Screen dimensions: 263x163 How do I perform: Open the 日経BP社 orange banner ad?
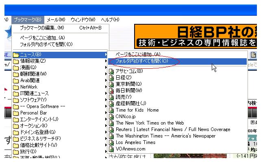196,36
